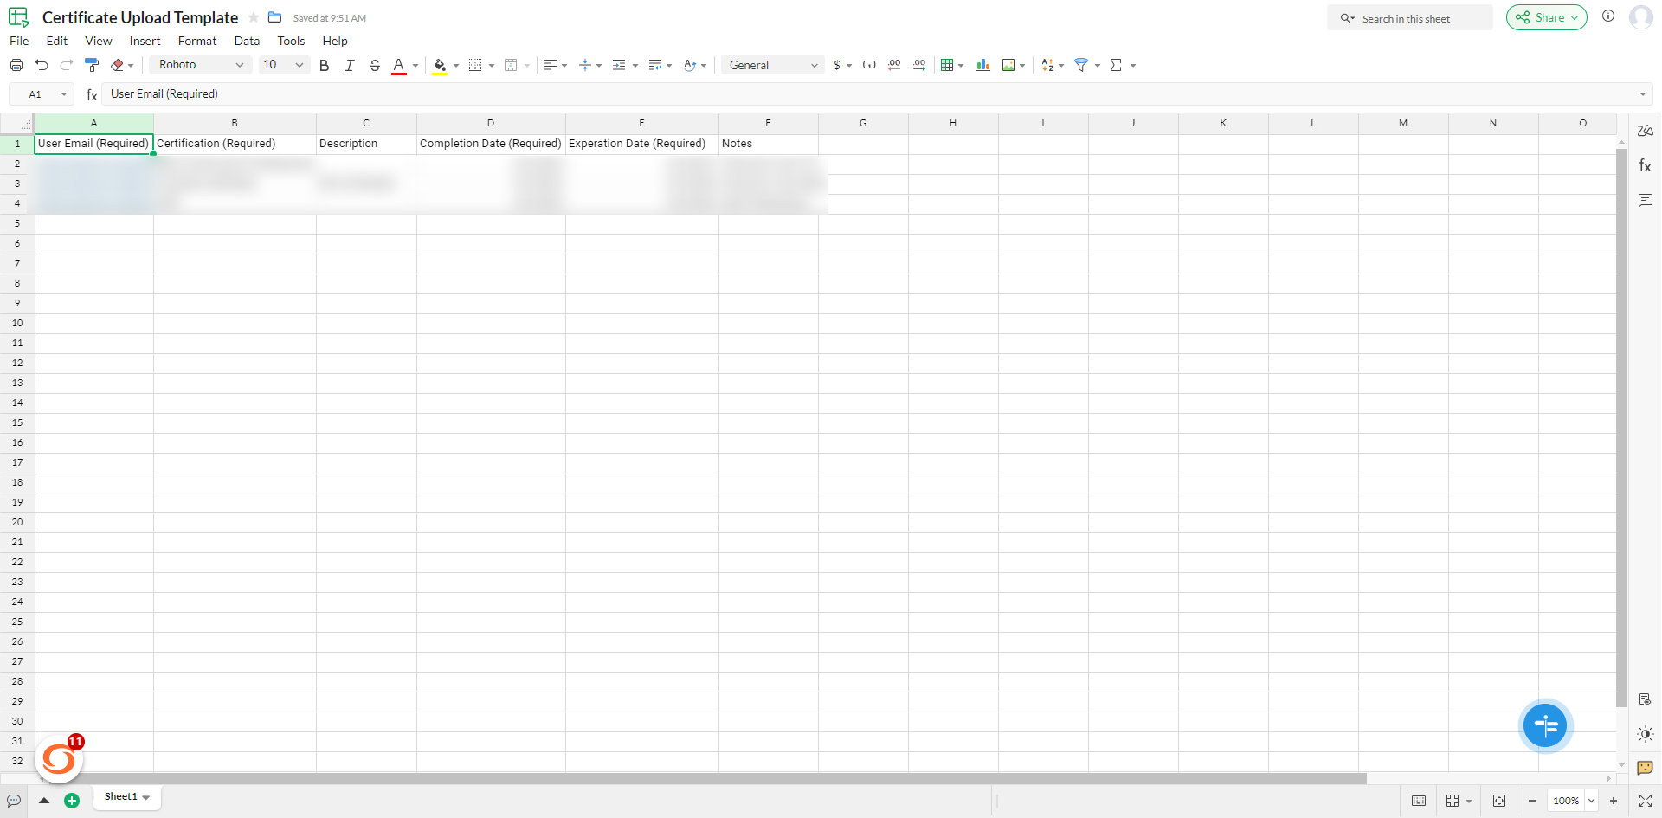Expand the formula bar with the arrow
1662x818 pixels.
(1643, 94)
